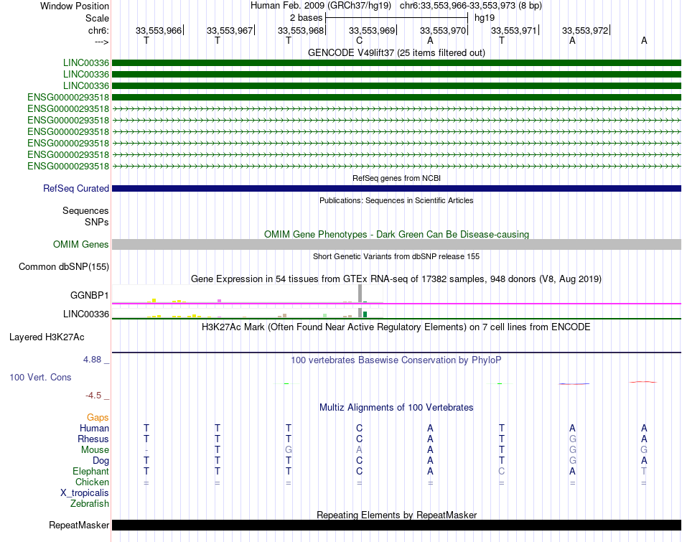The image size is (682, 542).
Task: Click the GGNBP1 gene label
Action: point(89,295)
